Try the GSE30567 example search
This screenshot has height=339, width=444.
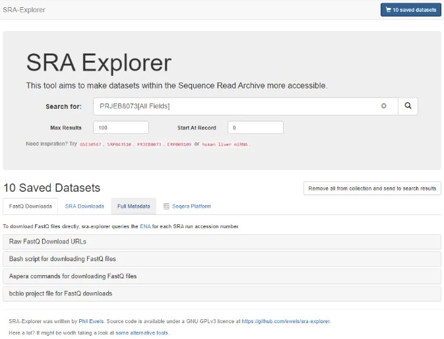tap(92, 144)
